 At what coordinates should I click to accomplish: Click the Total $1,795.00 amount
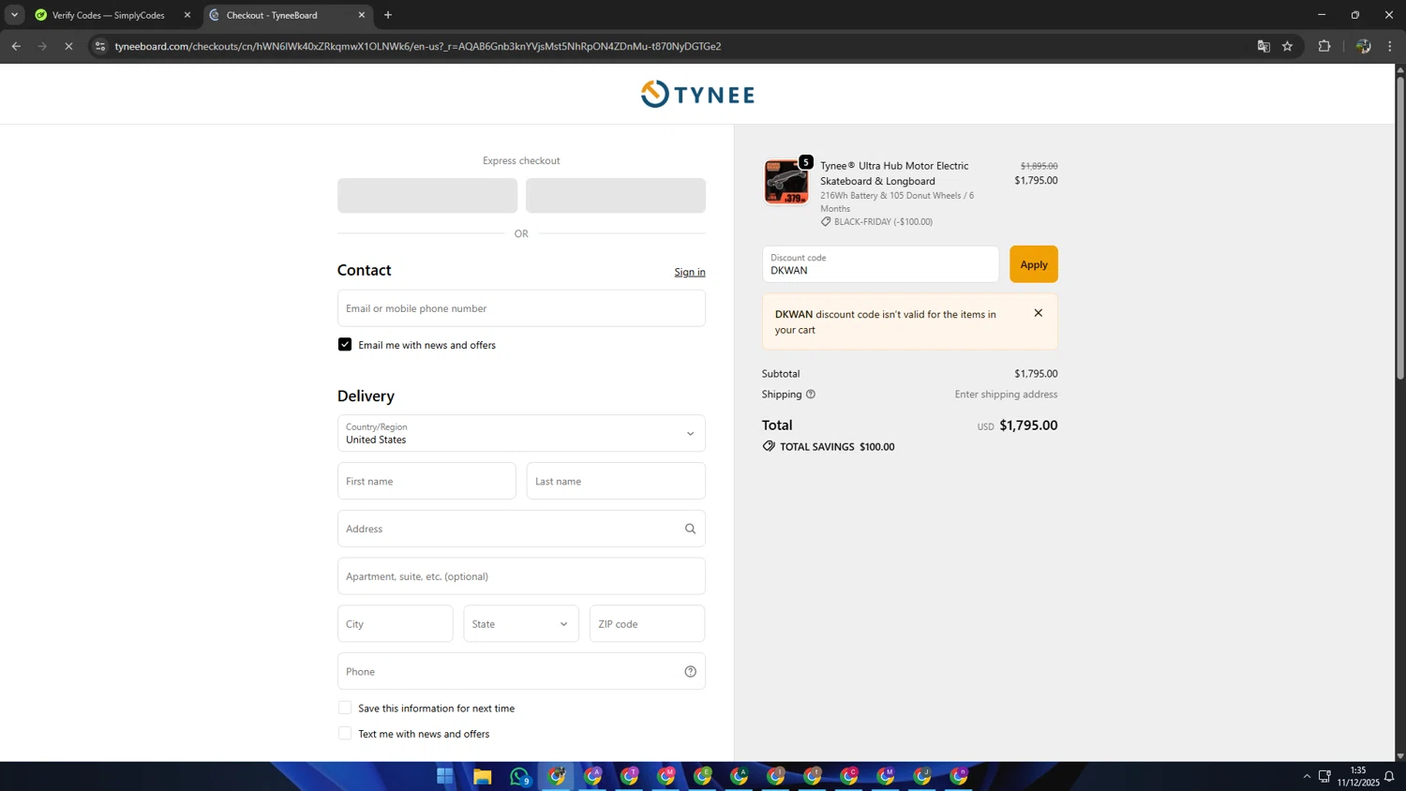[x=1028, y=425]
